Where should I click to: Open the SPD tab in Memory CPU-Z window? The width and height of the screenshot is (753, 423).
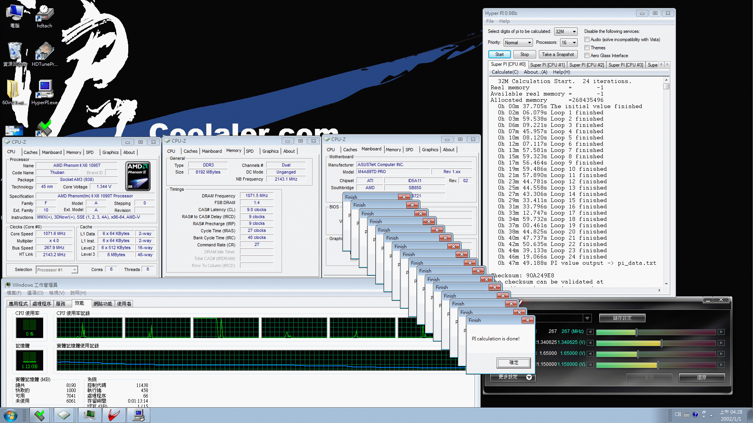(x=250, y=151)
